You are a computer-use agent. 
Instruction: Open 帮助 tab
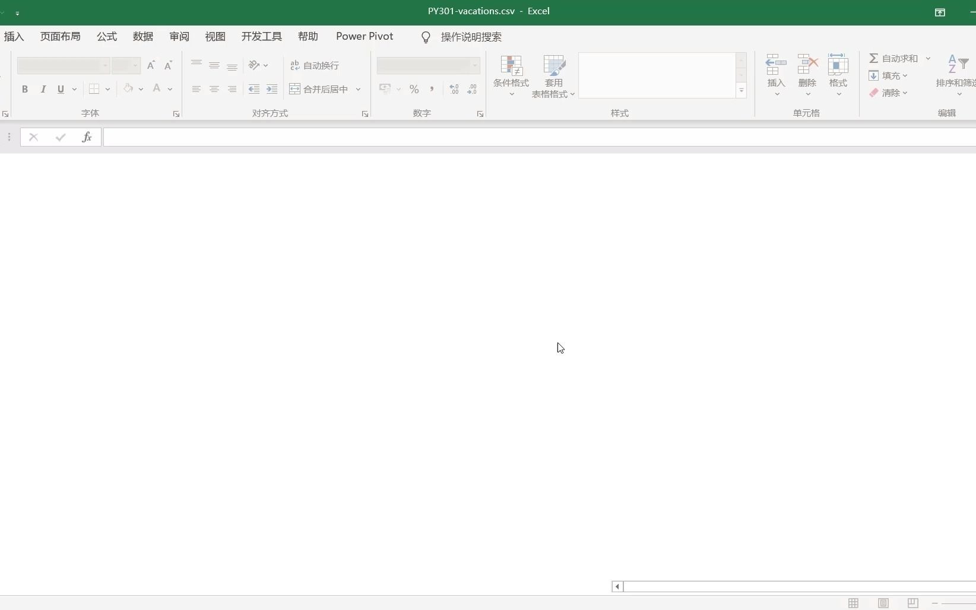click(308, 36)
